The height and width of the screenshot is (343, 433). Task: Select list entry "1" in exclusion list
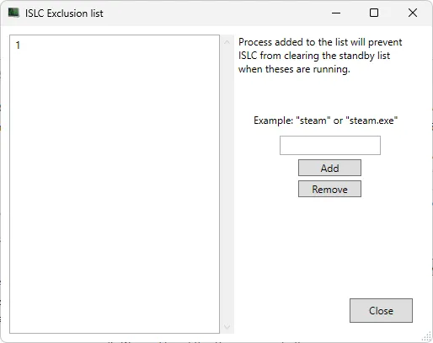(x=18, y=46)
